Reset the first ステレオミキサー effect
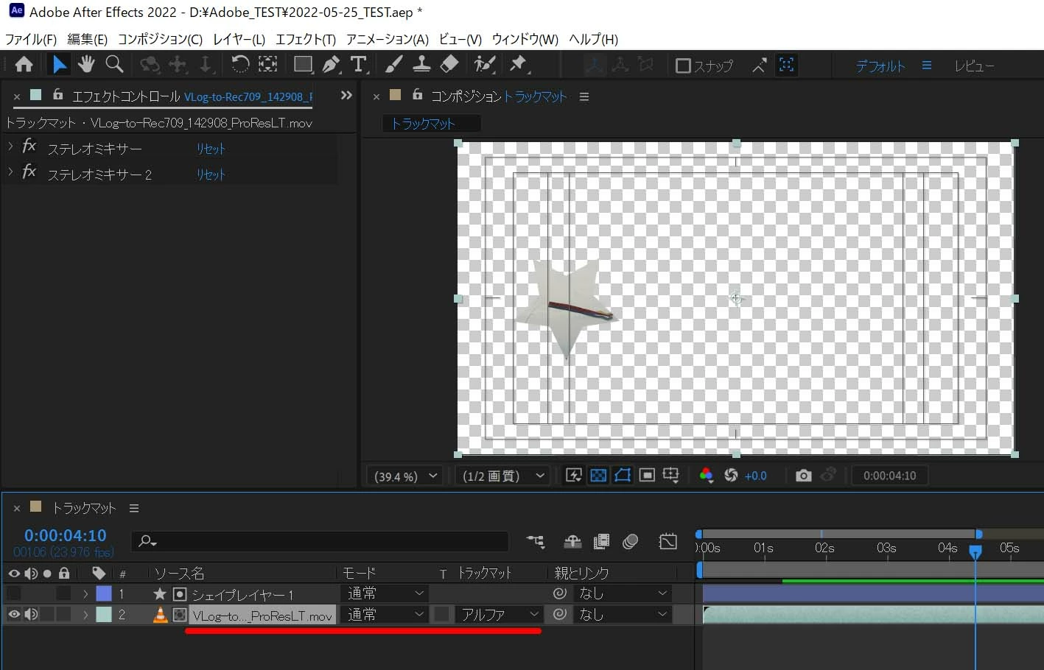The height and width of the screenshot is (670, 1044). pyautogui.click(x=211, y=149)
